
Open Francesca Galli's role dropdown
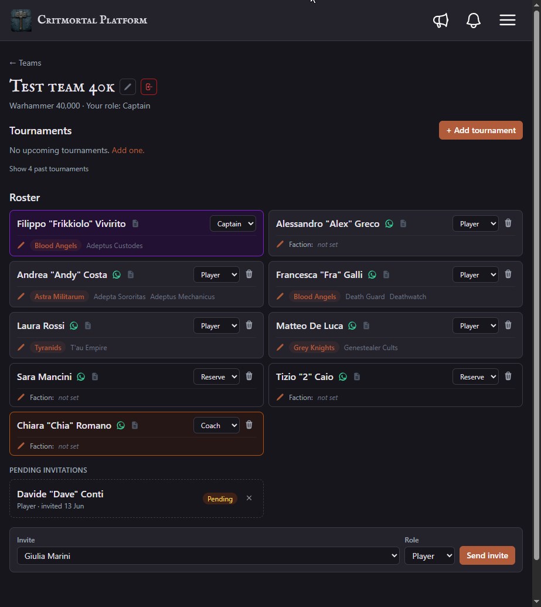tap(475, 275)
